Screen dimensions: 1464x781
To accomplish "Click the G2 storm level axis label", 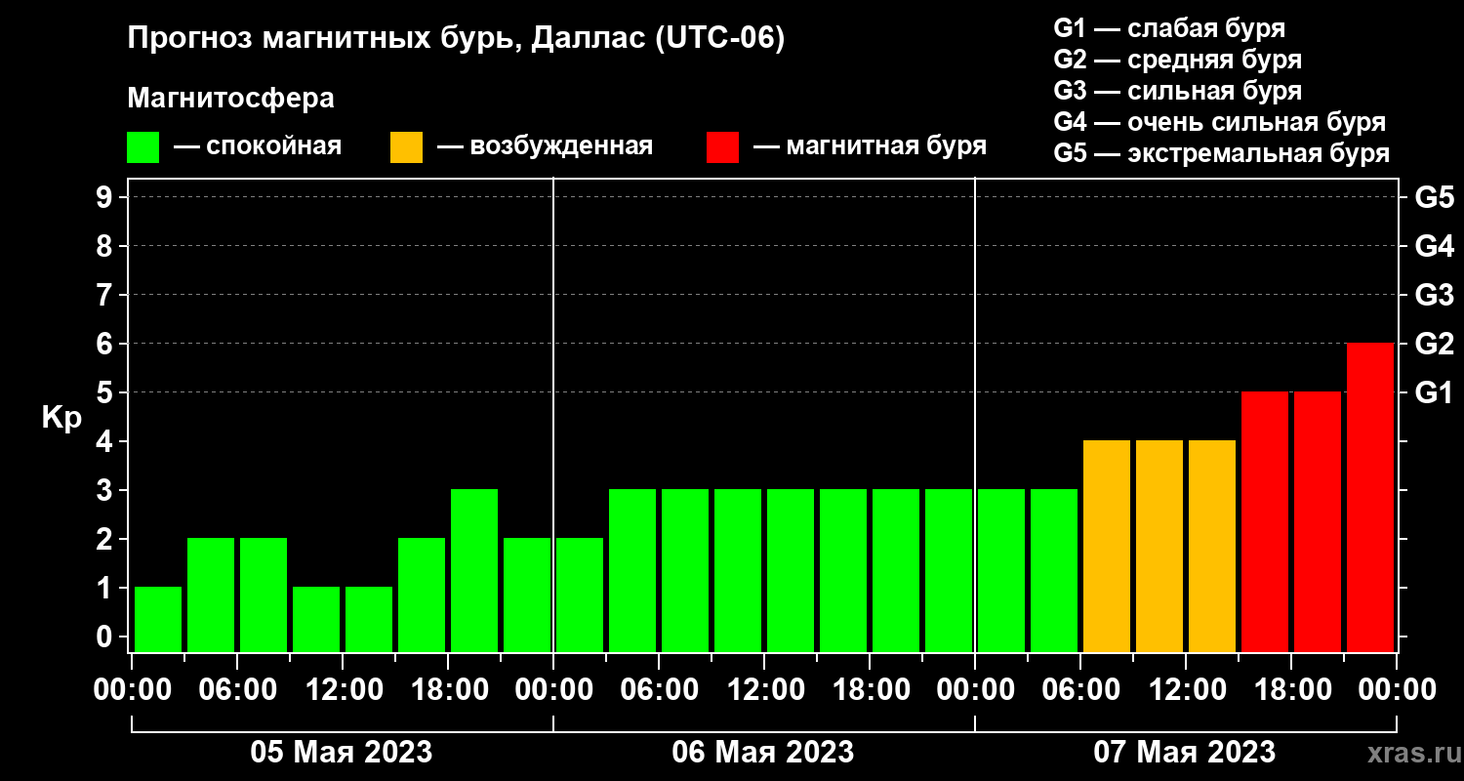I will 1434,344.
